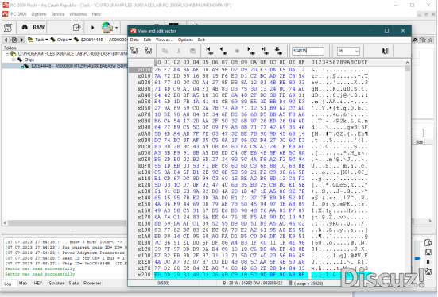Image resolution: width=438 pixels, height=297 pixels.
Task: Open the Edit menu in sector editor
Action: pos(147,40)
